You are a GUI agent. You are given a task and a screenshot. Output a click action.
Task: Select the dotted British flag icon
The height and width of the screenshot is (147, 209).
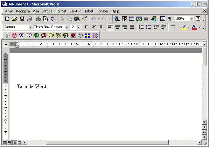(x=95, y=35)
